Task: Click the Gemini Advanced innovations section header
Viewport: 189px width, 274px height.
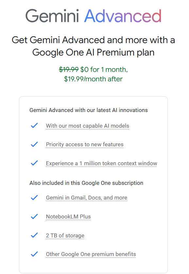Action: tap(89, 110)
